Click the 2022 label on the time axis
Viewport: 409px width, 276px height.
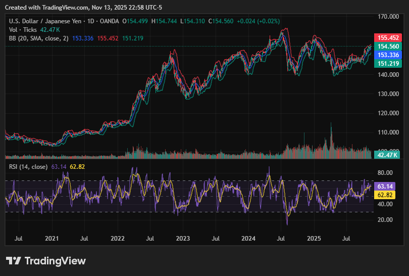point(118,238)
